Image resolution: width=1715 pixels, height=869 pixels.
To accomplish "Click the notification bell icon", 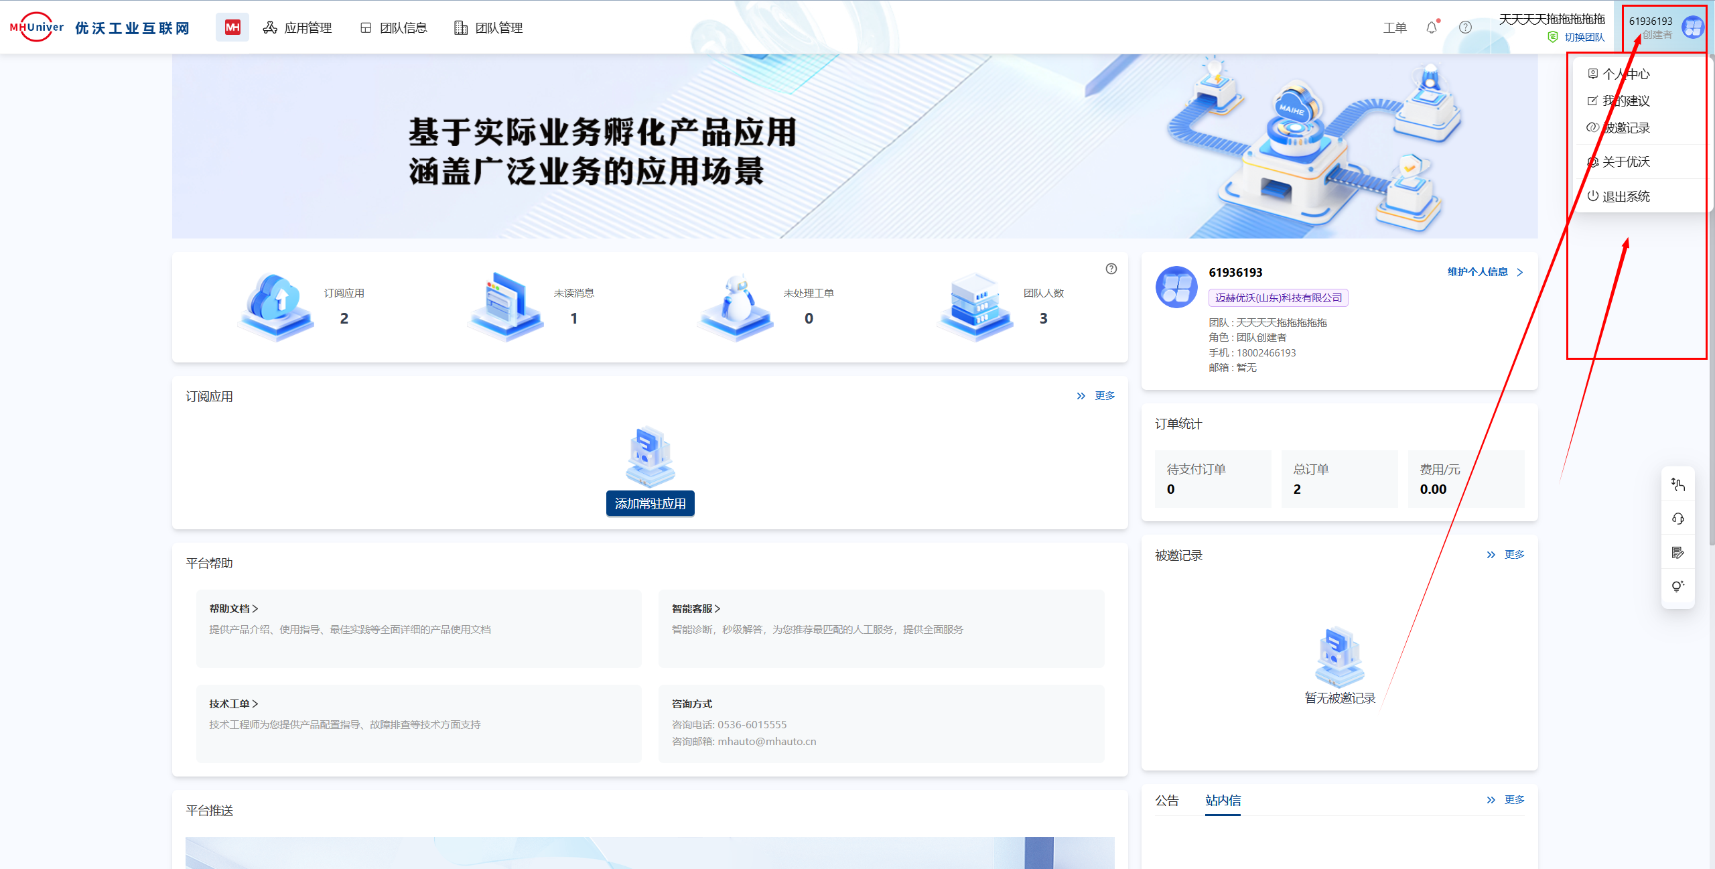I will [1431, 27].
